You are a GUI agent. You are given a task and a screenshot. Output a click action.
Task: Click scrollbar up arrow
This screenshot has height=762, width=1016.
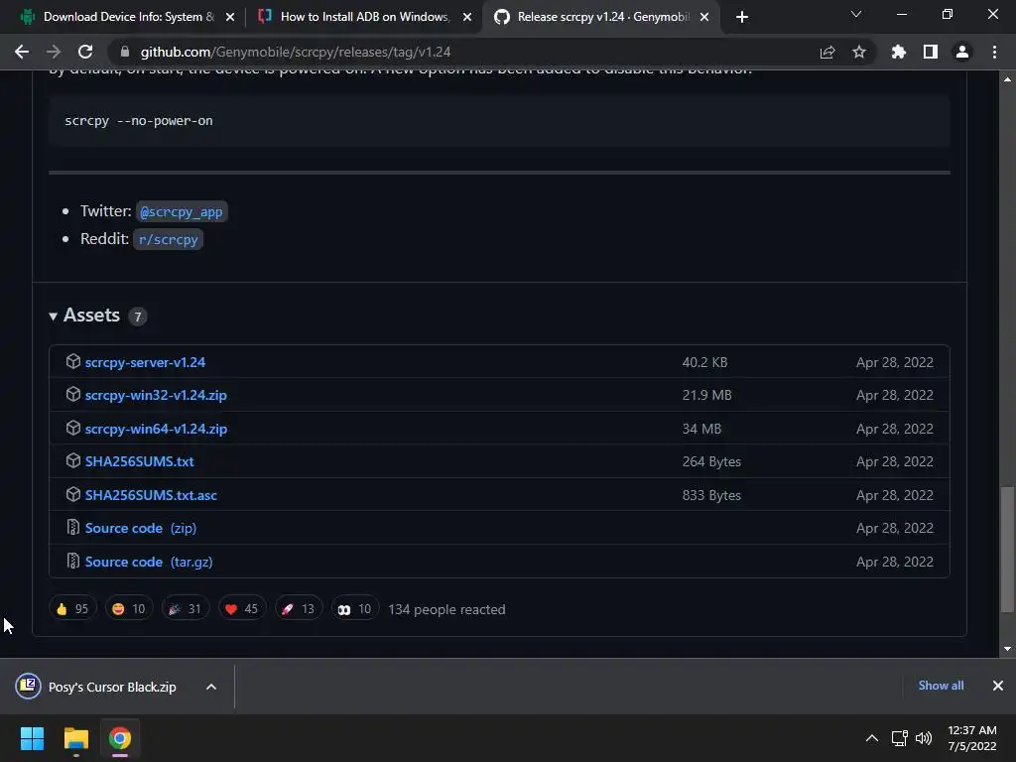pyautogui.click(x=1007, y=79)
